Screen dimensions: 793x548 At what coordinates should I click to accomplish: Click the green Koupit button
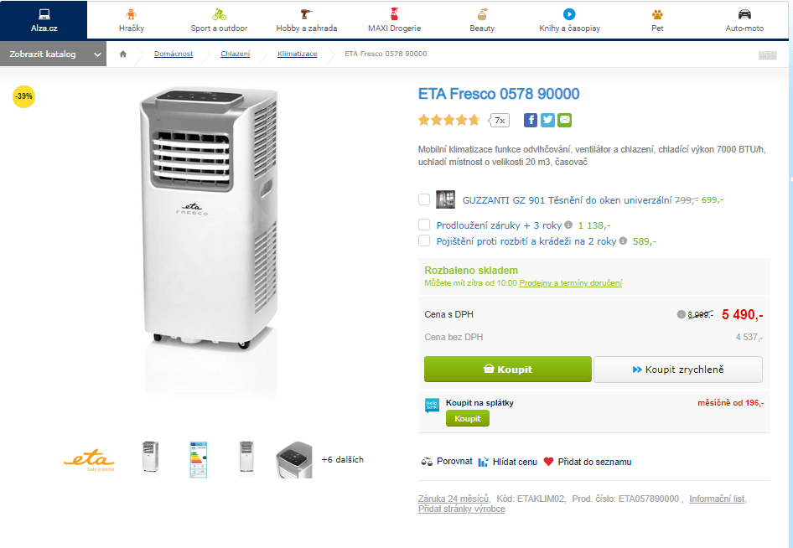pyautogui.click(x=508, y=369)
